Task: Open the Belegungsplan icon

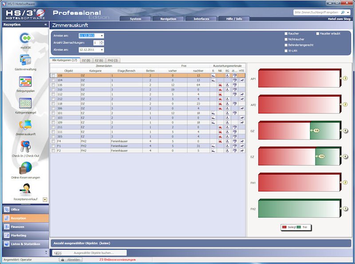Action: click(x=25, y=82)
